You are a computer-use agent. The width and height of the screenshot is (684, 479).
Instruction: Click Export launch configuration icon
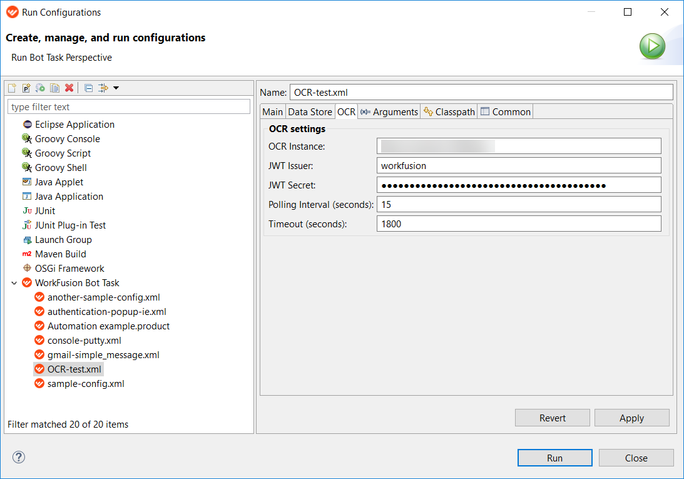[40, 88]
